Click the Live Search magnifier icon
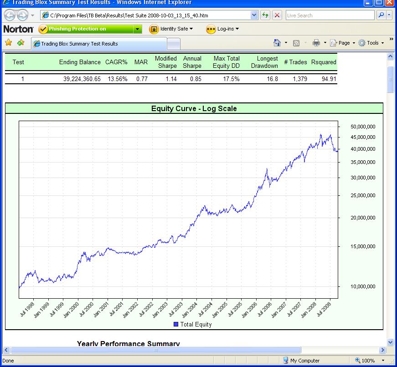Screen dimensions: 397x367 [x=381, y=15]
